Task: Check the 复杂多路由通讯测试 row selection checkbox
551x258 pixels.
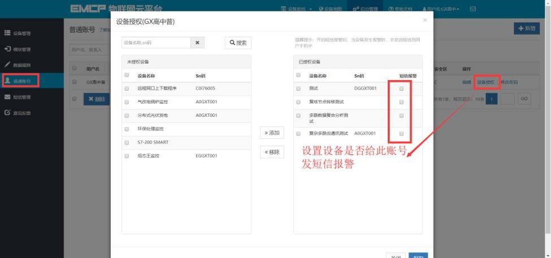Action: coord(298,134)
